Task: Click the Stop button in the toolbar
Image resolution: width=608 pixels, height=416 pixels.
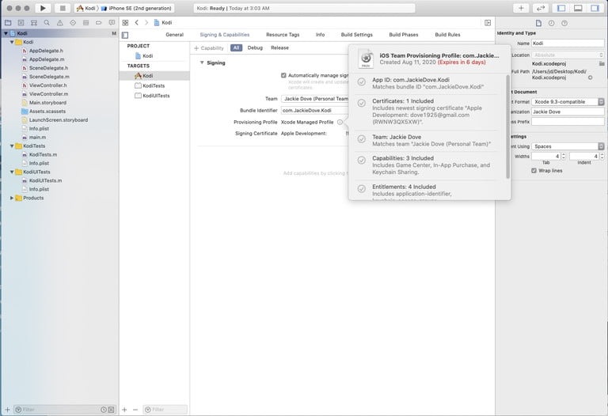Action: (63, 8)
